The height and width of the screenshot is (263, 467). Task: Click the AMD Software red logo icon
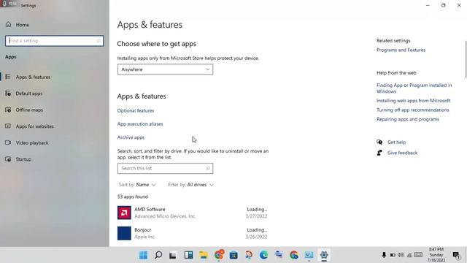tap(124, 213)
